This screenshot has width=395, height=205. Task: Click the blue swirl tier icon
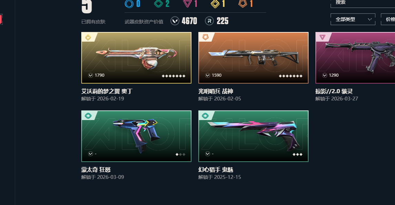[129, 4]
